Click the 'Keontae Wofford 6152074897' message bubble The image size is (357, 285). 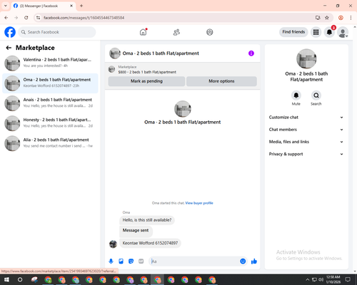pos(150,243)
